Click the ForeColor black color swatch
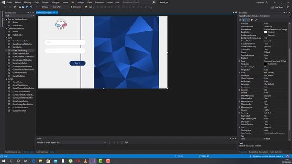 pyautogui.click(x=266, y=64)
